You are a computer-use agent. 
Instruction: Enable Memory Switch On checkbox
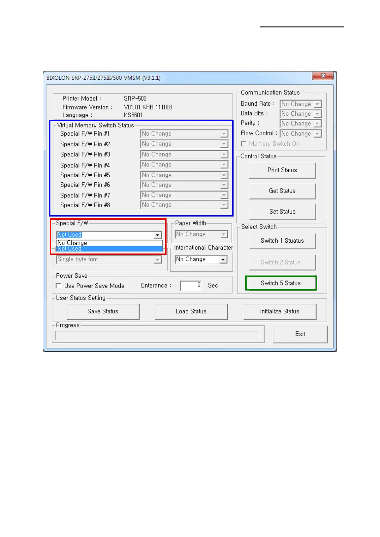pos(244,144)
